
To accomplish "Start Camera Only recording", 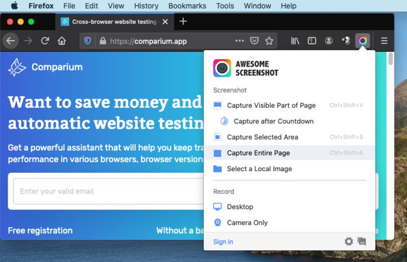I will click(289, 222).
